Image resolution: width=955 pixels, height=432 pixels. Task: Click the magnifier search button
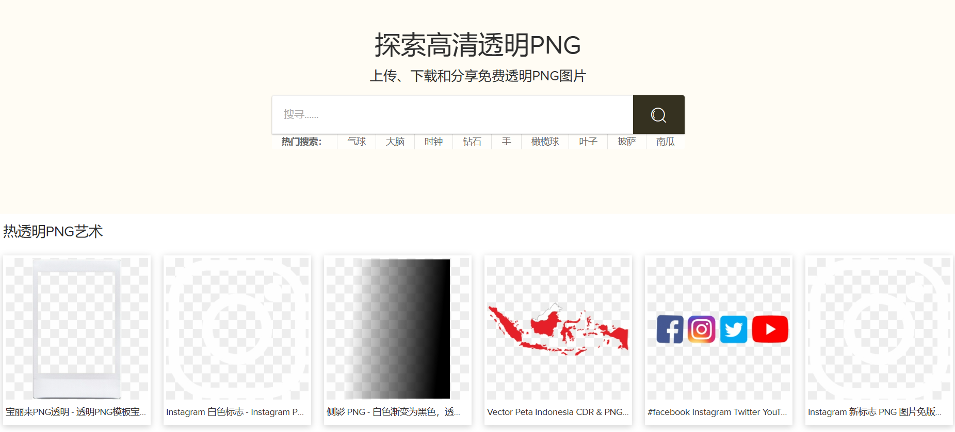[x=658, y=114]
